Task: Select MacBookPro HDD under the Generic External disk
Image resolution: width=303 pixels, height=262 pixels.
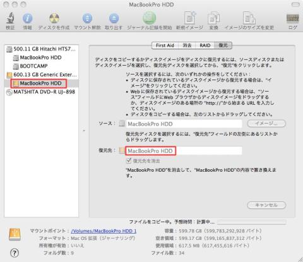Action: coord(42,83)
